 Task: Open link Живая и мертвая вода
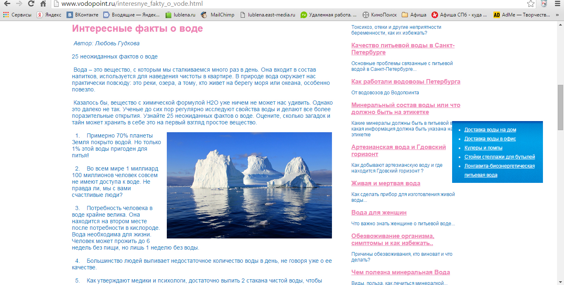coord(386,183)
